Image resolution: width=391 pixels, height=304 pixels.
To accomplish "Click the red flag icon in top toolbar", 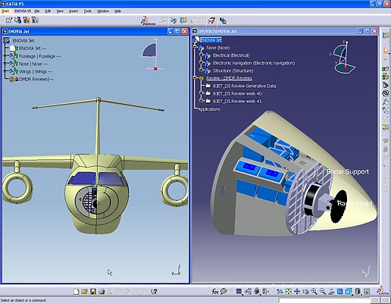I will 211,20.
